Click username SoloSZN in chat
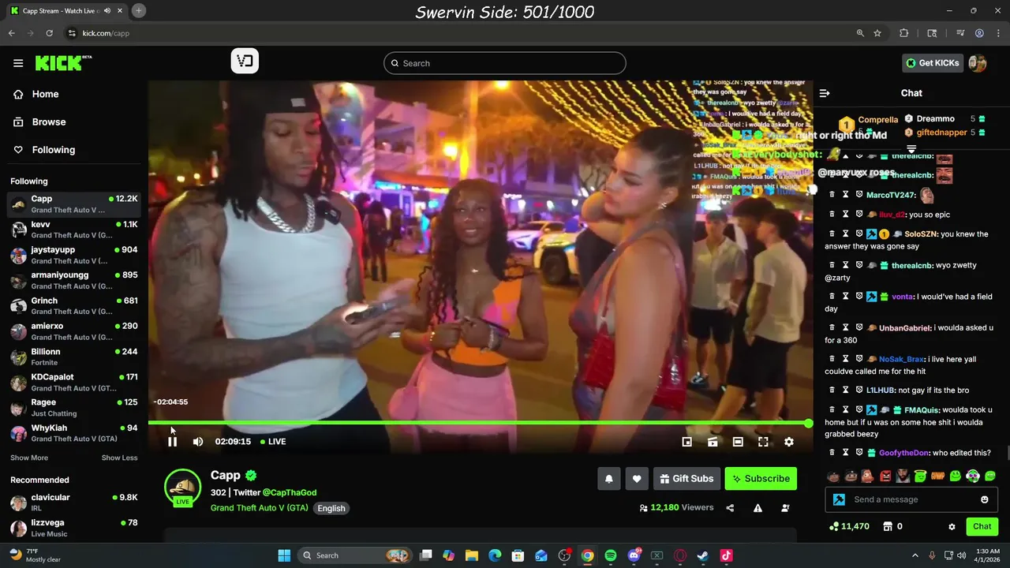This screenshot has width=1010, height=568. pos(920,234)
